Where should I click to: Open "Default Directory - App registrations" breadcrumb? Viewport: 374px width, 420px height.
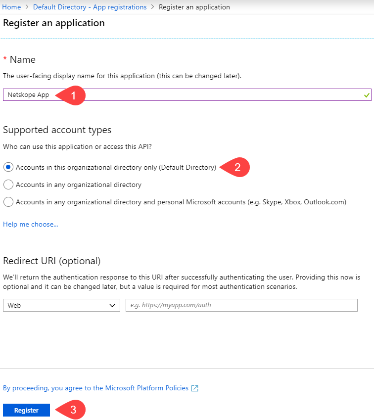point(90,7)
